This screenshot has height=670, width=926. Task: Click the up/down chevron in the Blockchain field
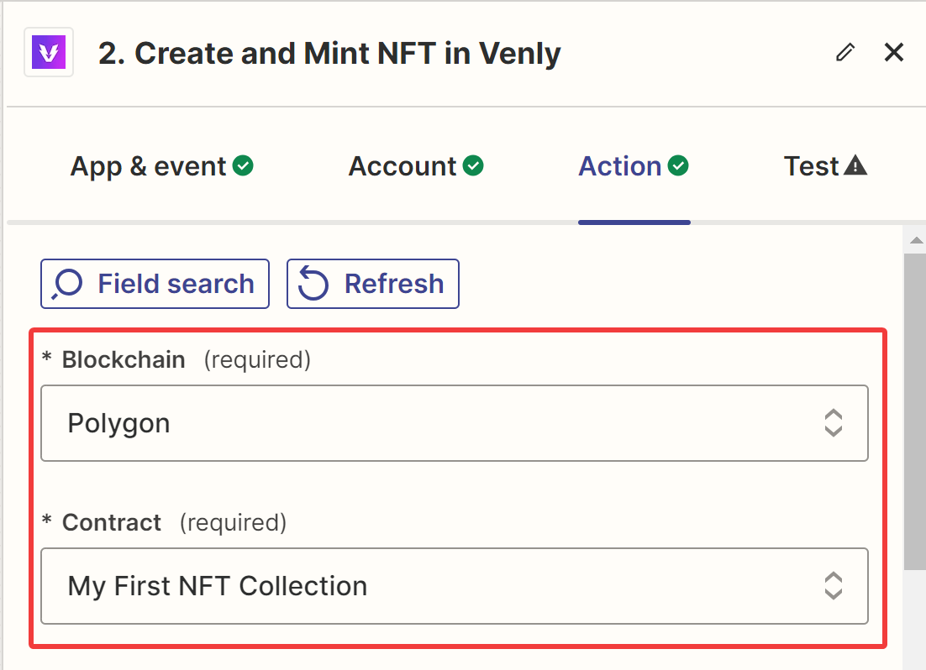(x=833, y=423)
